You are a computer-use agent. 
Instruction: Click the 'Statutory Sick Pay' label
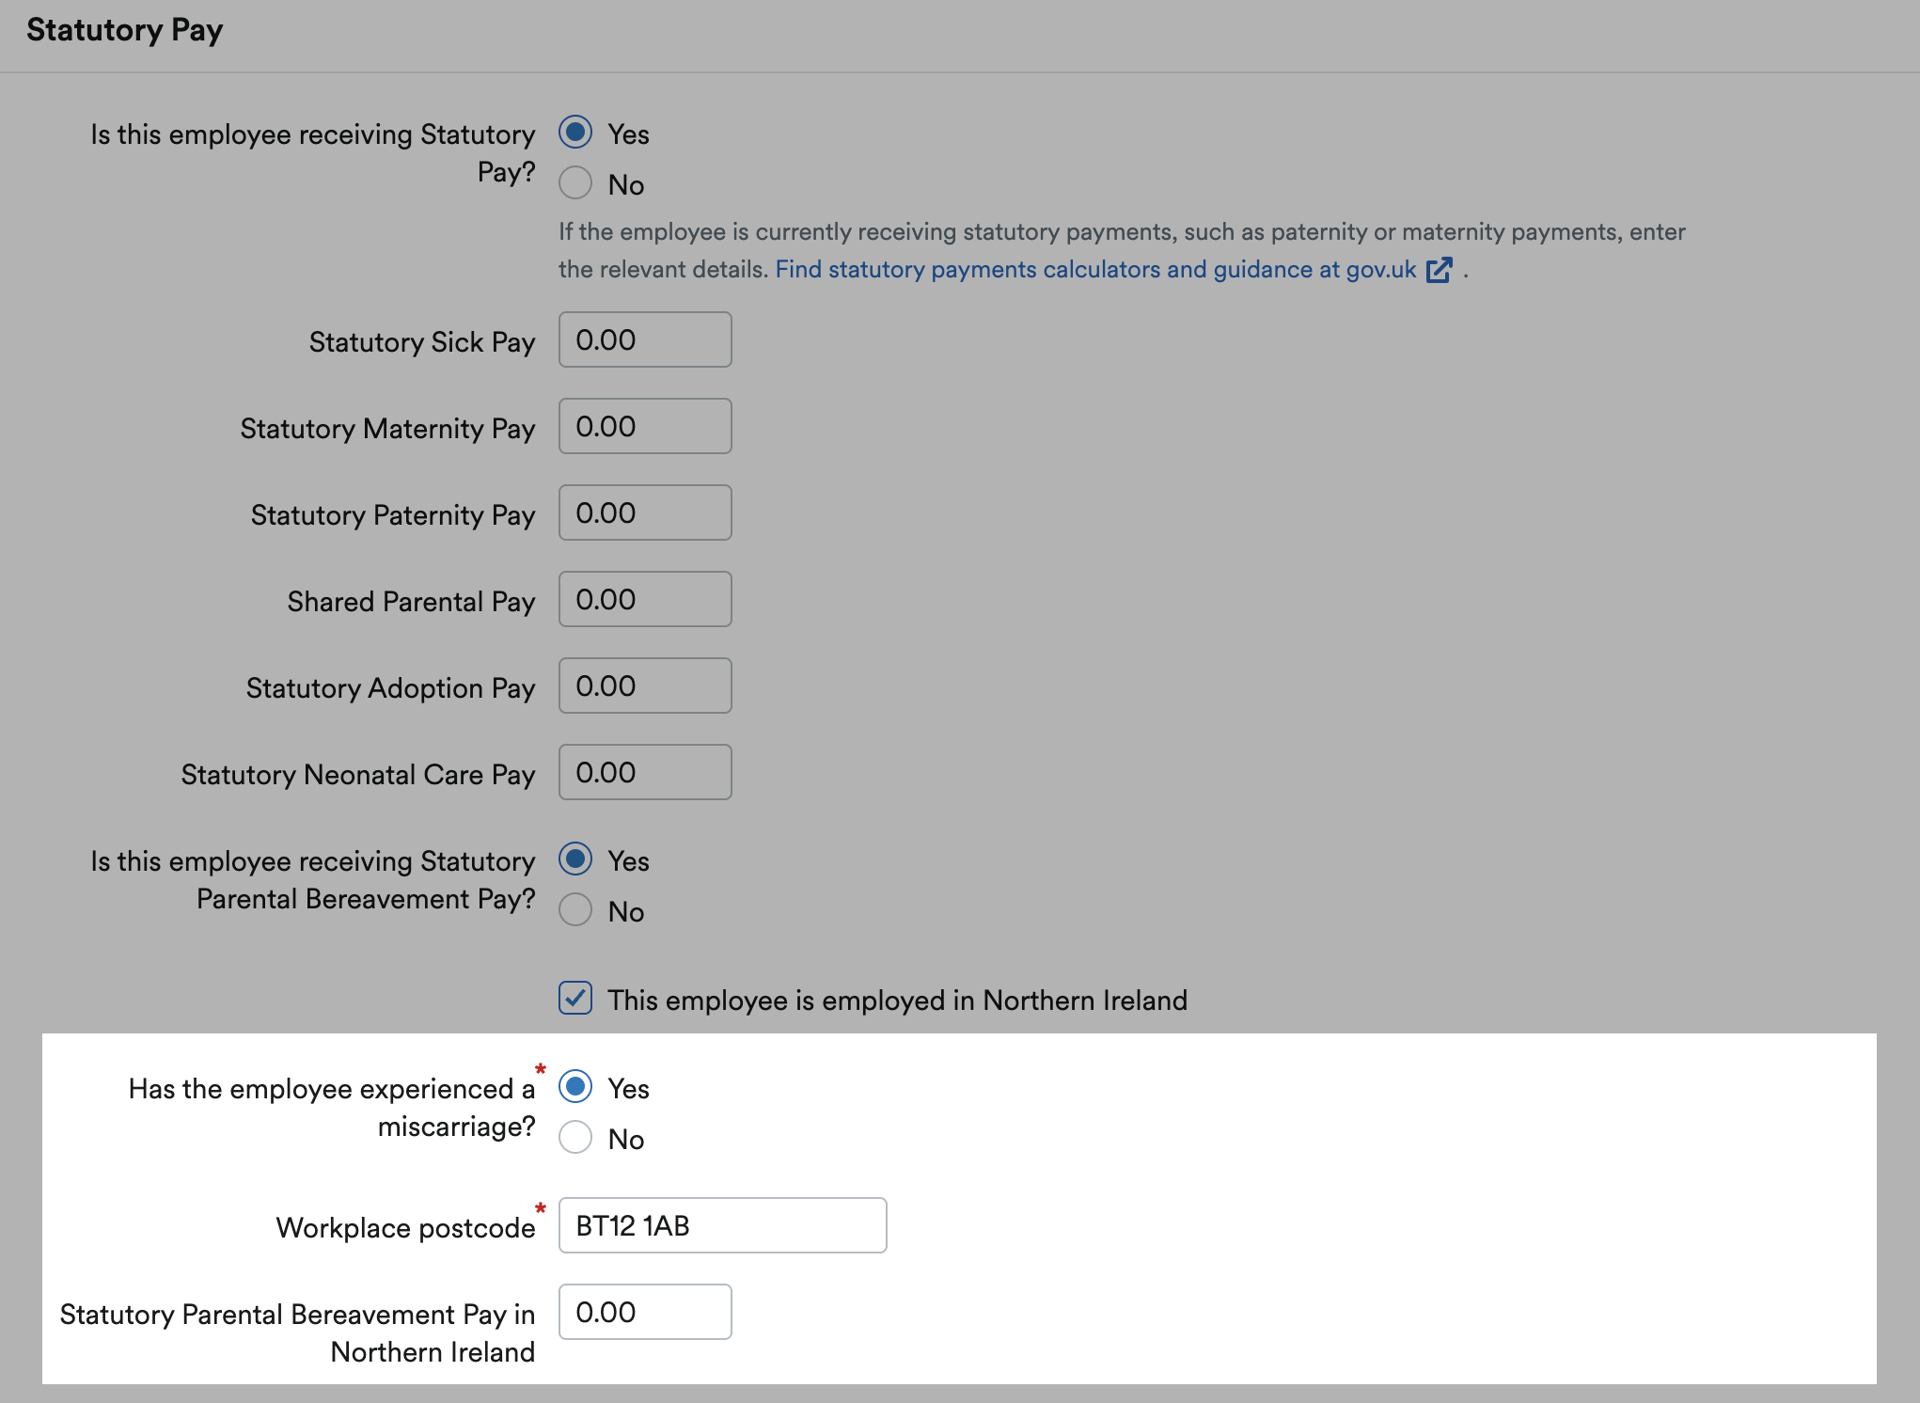click(422, 342)
